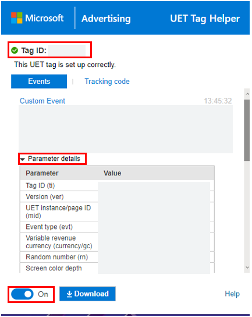Click the Download button

click(x=87, y=294)
